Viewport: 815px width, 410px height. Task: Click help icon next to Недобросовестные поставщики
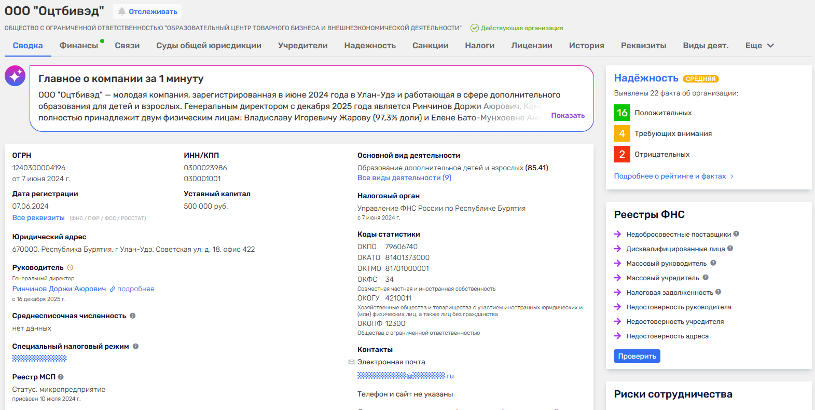pos(736,234)
